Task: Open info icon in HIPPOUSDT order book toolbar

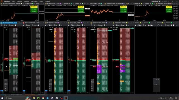Action: [127, 25]
